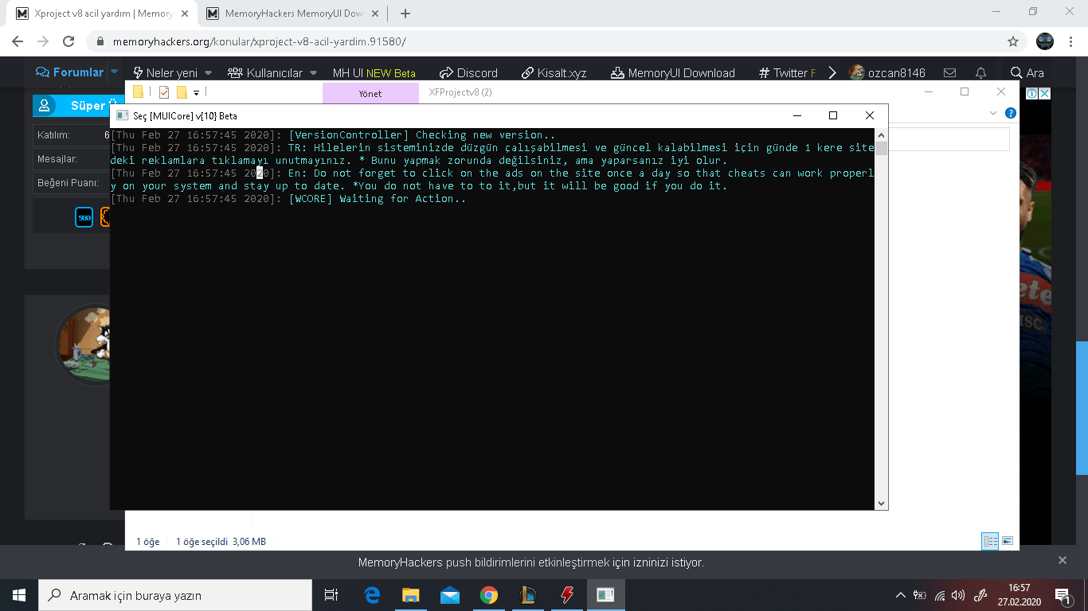This screenshot has height=611, width=1088.
Task: Open the Yönet tab in File Explorer
Action: pyautogui.click(x=370, y=93)
